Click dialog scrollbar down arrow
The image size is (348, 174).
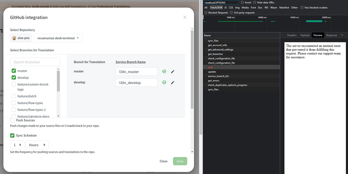point(192,152)
